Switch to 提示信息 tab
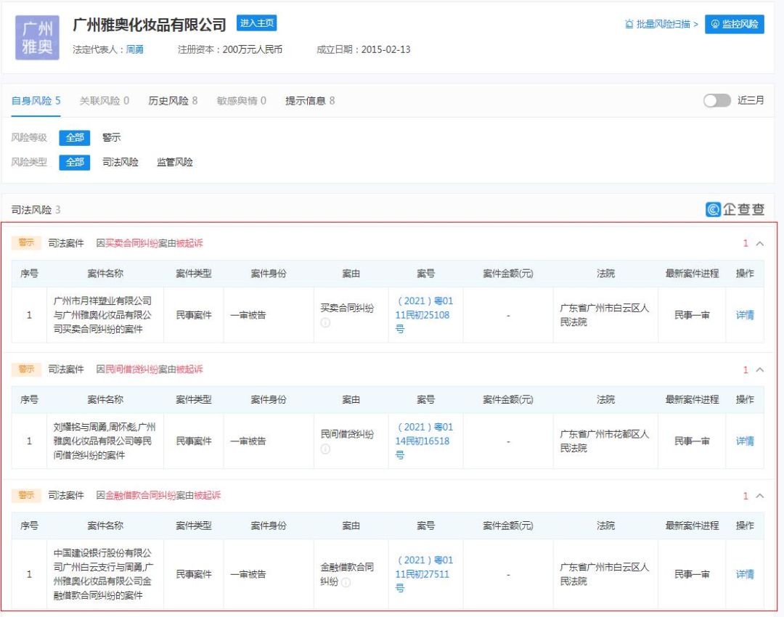Image resolution: width=784 pixels, height=617 pixels. coord(310,101)
